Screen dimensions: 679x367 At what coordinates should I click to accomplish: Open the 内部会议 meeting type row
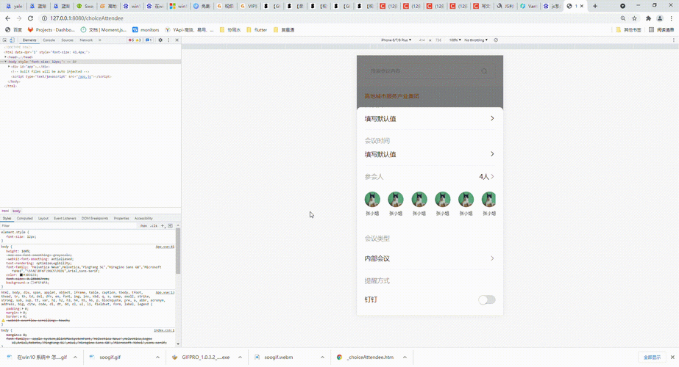pyautogui.click(x=430, y=258)
